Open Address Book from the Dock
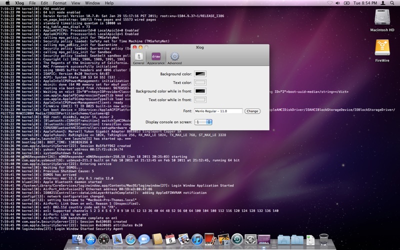Screen dimensions: 400x250 (157, 239)
